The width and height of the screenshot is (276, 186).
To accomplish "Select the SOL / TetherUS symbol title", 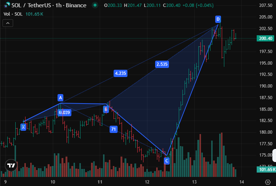I will pyautogui.click(x=49, y=5).
